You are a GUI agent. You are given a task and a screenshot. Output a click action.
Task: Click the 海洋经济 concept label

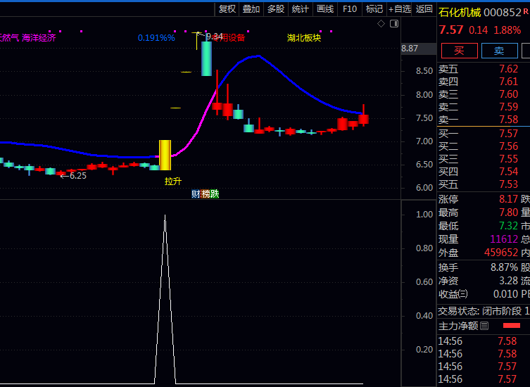(39, 37)
